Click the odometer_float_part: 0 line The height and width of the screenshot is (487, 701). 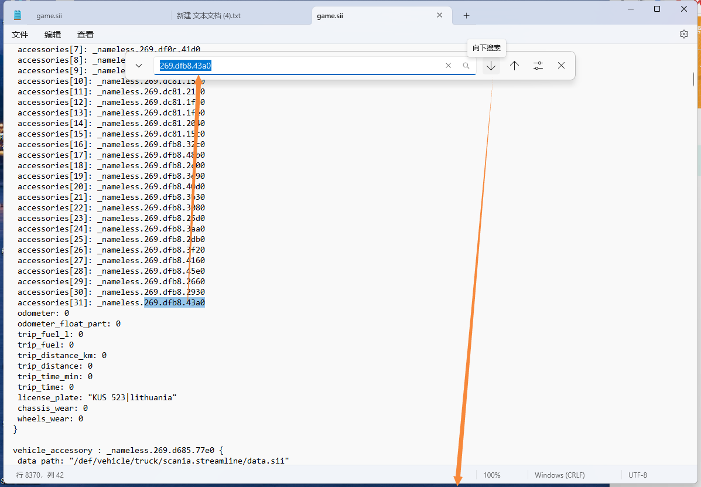69,323
